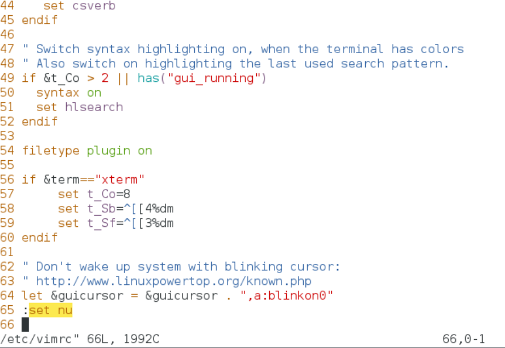The image size is (505, 348).
Task: Click highlighted 'set nu' on line 65
Action: (50, 310)
